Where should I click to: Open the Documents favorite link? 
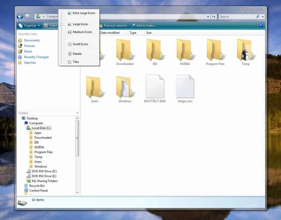(32, 40)
